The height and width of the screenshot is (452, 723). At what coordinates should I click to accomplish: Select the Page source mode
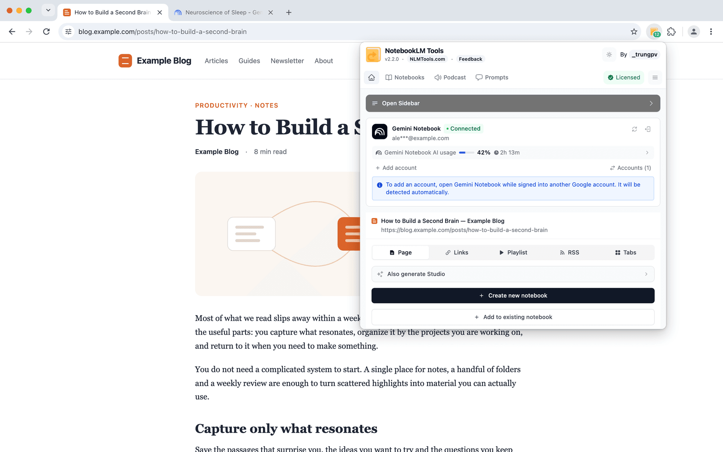(x=401, y=252)
